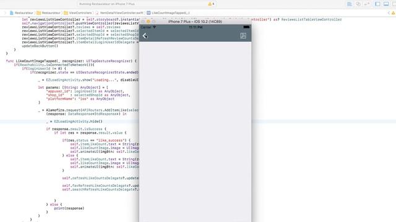Tap the back arrow in the simulator navigation bar
This screenshot has height=222, width=396.
coord(145,36)
